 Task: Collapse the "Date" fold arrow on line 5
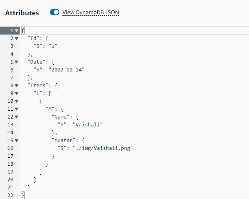pos(16,62)
